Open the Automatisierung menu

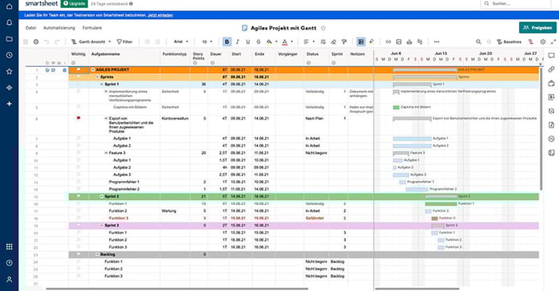coord(59,28)
